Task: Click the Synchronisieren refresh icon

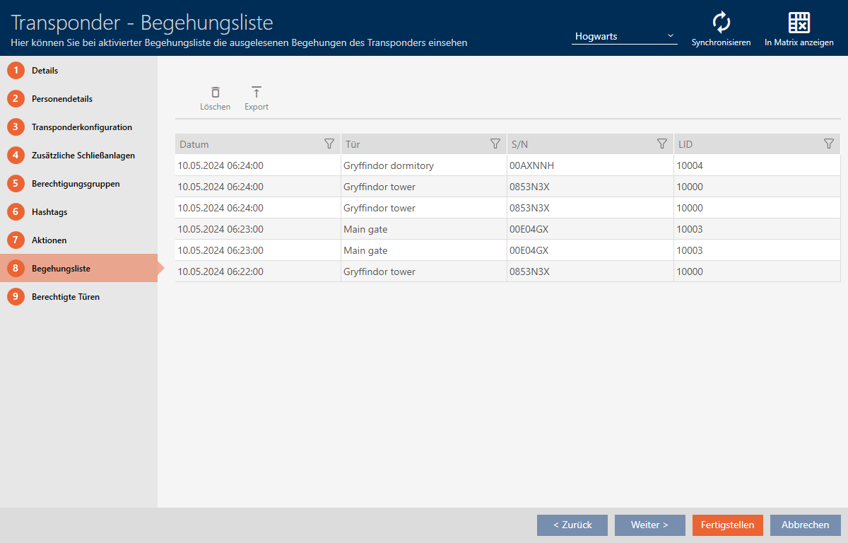Action: click(x=721, y=23)
